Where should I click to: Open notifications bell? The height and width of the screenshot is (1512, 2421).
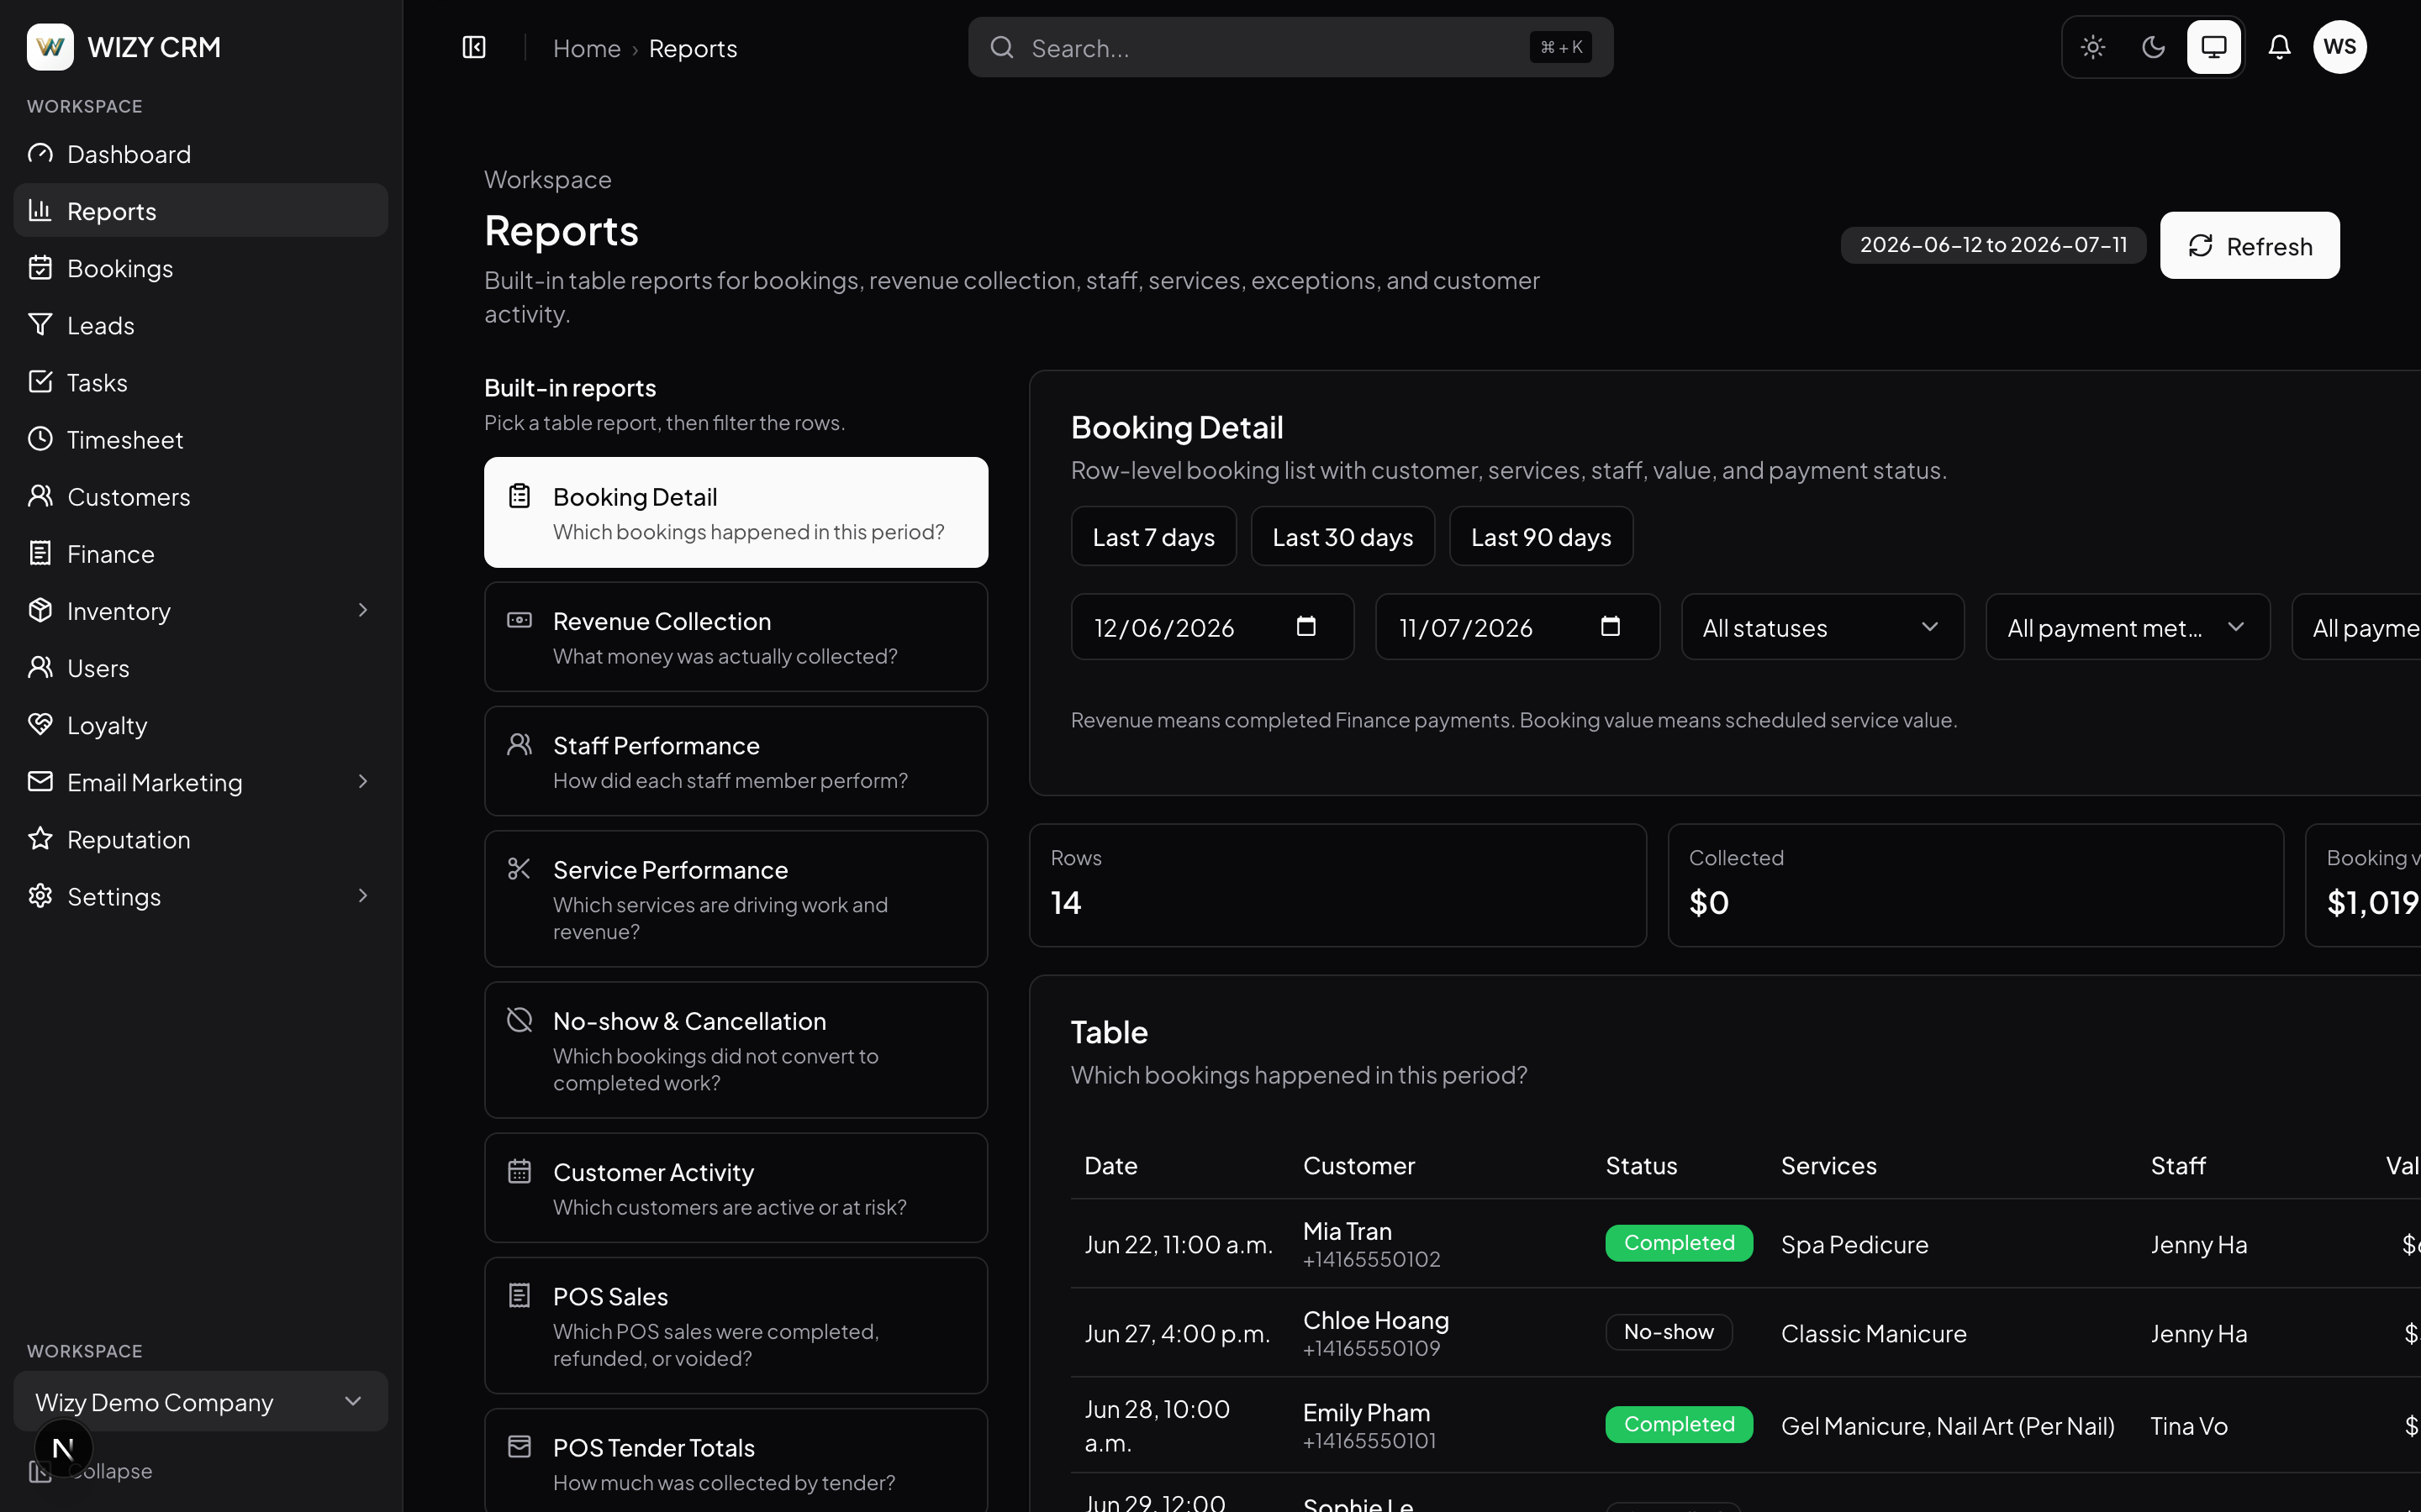[2279, 47]
